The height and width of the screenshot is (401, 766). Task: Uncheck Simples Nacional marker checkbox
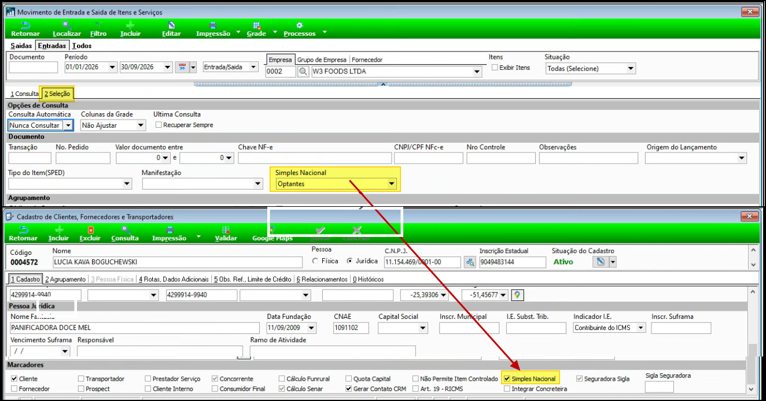tap(507, 379)
